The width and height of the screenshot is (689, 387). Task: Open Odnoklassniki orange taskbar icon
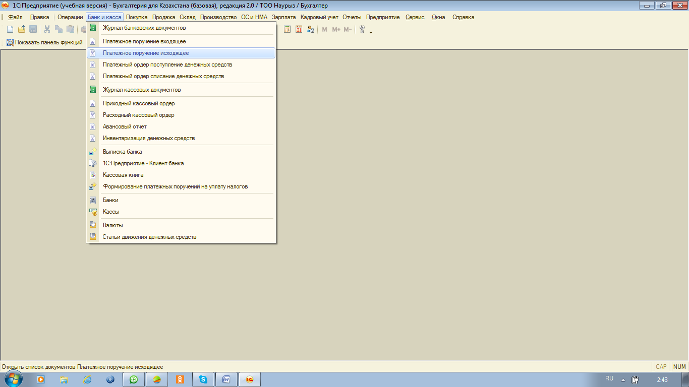(180, 379)
